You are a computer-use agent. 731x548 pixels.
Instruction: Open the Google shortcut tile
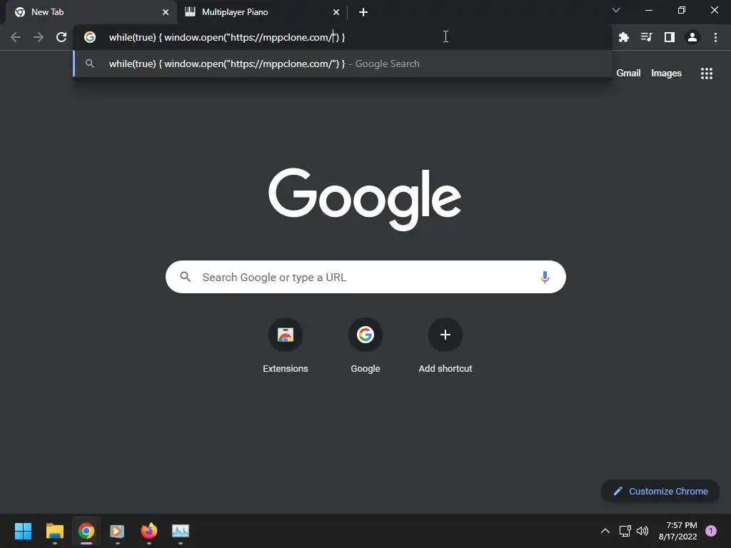pos(365,335)
